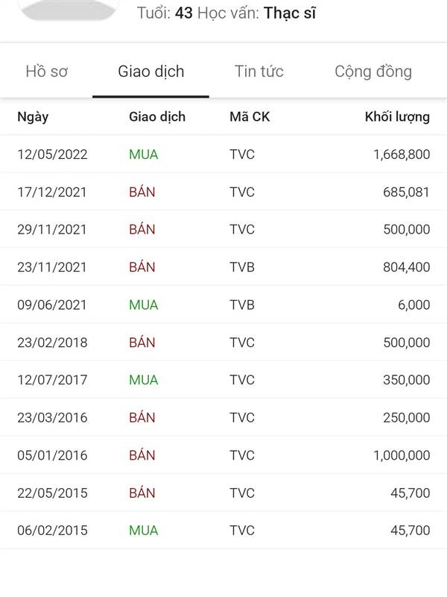Select the 06/02/2015 MUA transaction
The image size is (447, 597).
[x=223, y=530]
